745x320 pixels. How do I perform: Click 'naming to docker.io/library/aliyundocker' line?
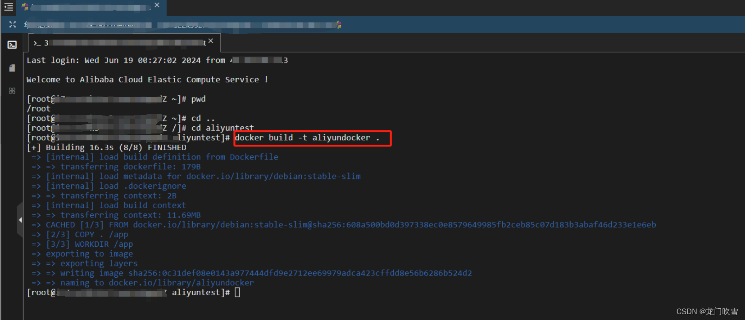coord(143,283)
